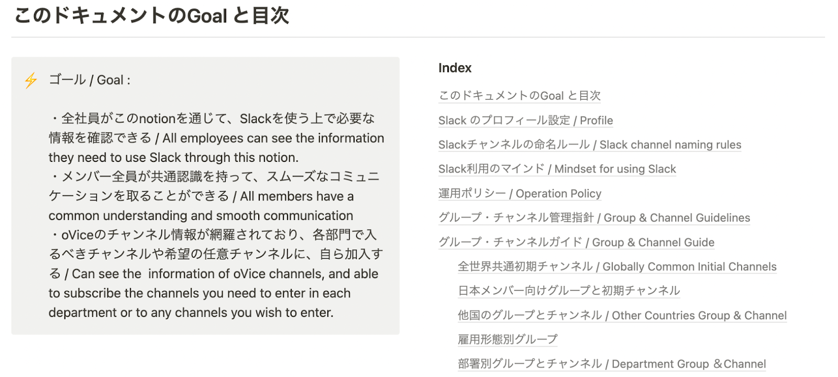Open Group & Channel Guidelines link
Screen dimensions: 838x377
tap(594, 218)
